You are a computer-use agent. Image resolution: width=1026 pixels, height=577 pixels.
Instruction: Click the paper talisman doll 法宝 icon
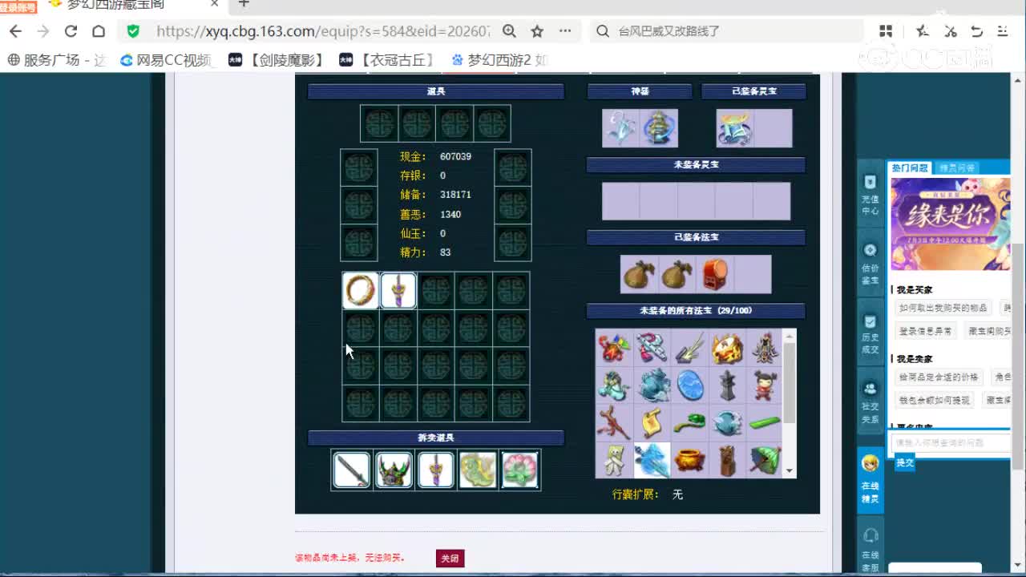pos(615,460)
